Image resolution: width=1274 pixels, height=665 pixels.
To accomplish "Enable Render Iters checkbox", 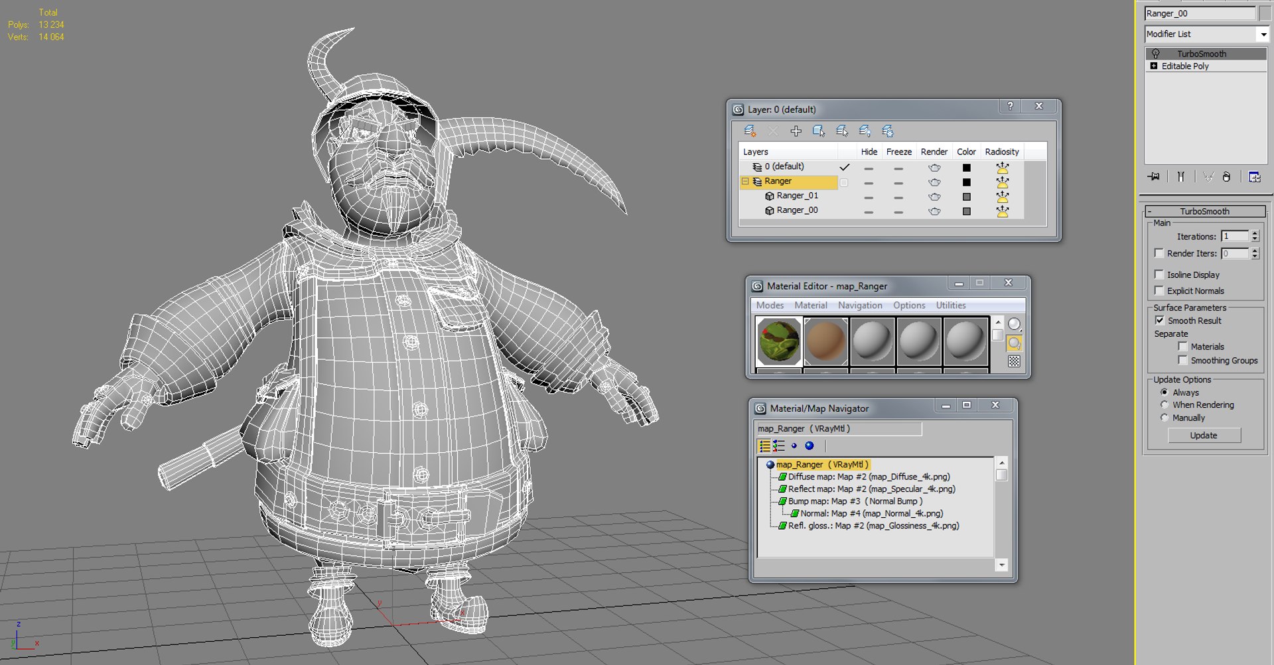I will point(1159,253).
